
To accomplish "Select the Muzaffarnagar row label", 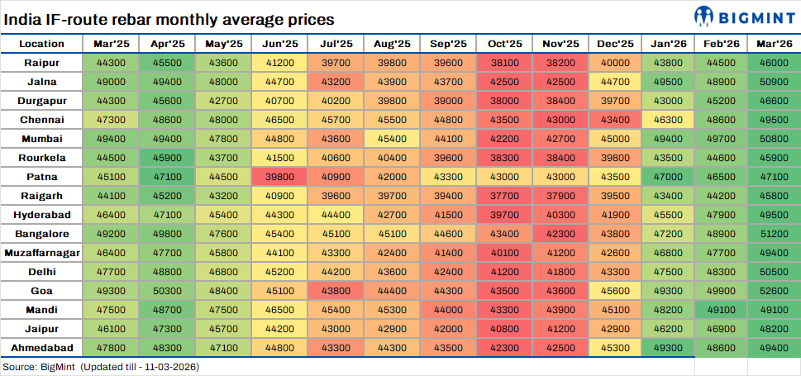I will pos(41,253).
